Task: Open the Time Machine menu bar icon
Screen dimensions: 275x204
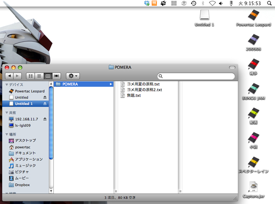Action: (x=194, y=3)
